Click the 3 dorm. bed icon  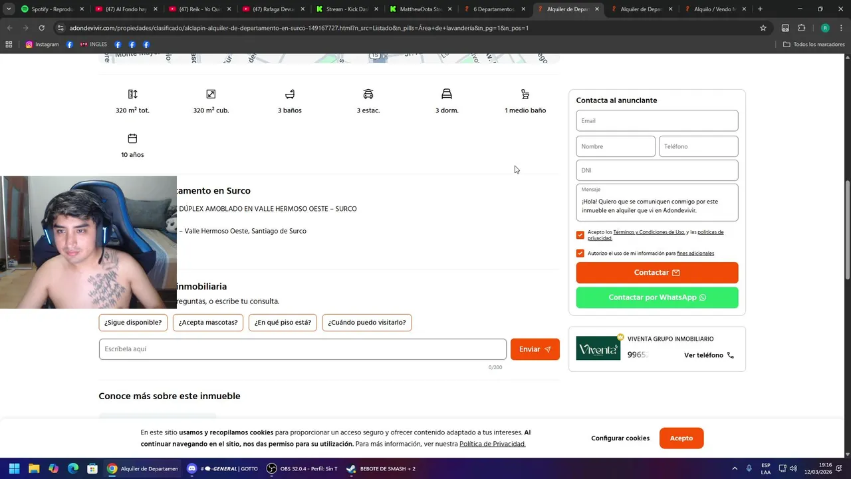click(447, 94)
